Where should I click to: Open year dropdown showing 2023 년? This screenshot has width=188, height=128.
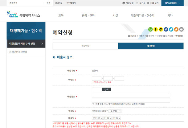click(97, 118)
